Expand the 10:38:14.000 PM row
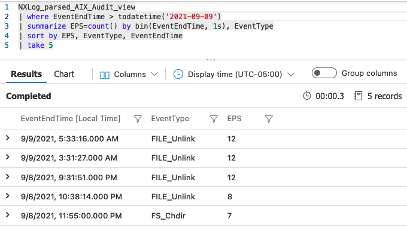Screen dimensions: 407x228 coord(8,196)
